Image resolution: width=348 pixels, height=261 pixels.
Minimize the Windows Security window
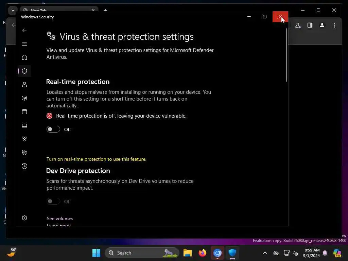pos(249,17)
